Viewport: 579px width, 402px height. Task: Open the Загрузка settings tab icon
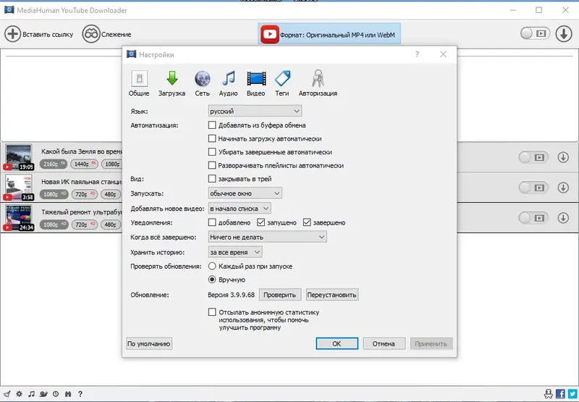[x=172, y=78]
